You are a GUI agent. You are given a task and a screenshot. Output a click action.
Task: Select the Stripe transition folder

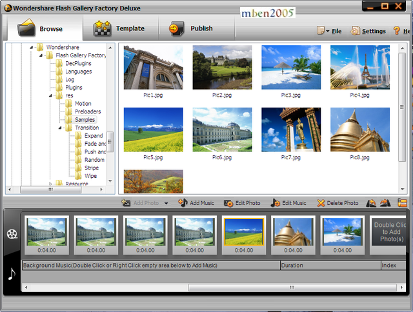pyautogui.click(x=92, y=168)
